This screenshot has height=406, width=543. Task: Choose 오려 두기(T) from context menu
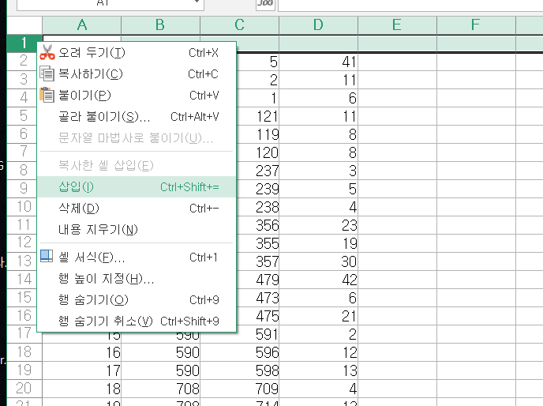(x=137, y=53)
